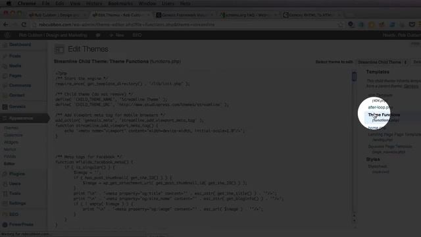Open Menus submenu item
Viewport: 421px width, 237px height.
10,149
